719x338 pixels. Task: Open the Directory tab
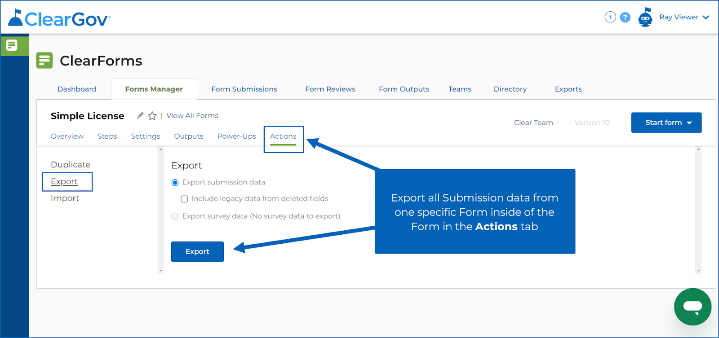510,89
